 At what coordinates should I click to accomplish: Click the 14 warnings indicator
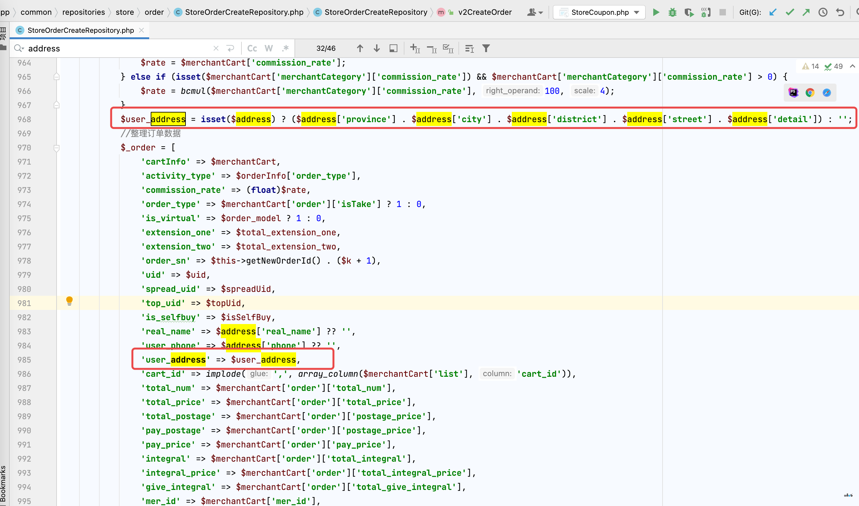click(810, 66)
